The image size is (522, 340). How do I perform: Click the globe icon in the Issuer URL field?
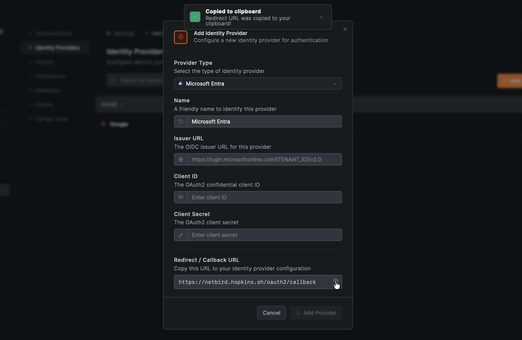[181, 159]
